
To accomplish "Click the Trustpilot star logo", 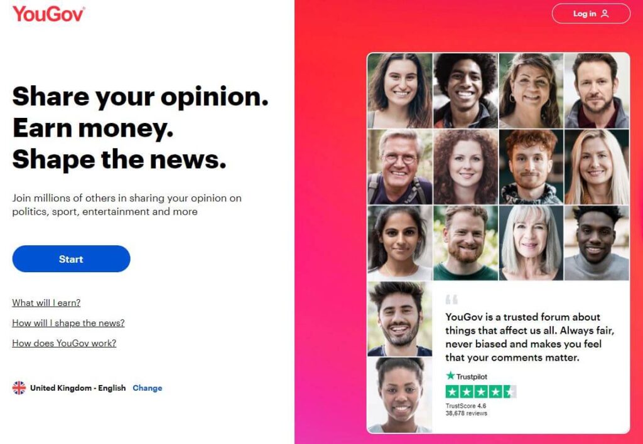I will [x=451, y=376].
